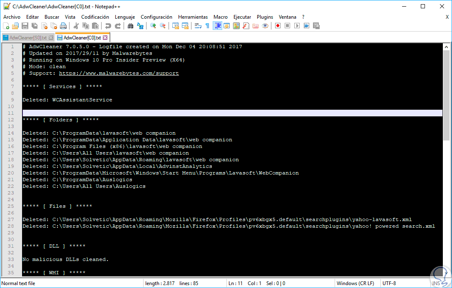Close the AdwCleaner[S0].txt tab
The image size is (452, 288).
[x=51, y=38]
